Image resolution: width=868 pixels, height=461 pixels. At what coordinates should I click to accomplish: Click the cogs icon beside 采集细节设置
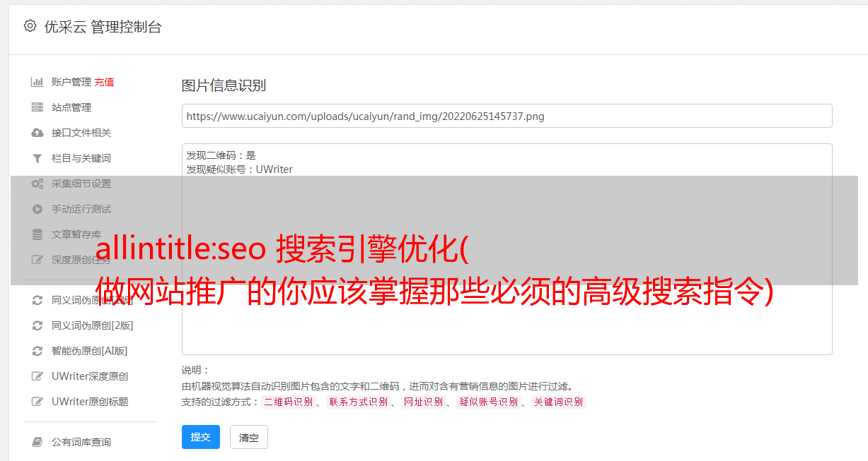(37, 184)
